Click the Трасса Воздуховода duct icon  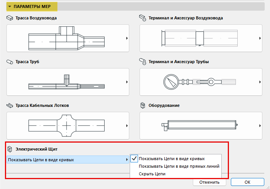click(10, 18)
